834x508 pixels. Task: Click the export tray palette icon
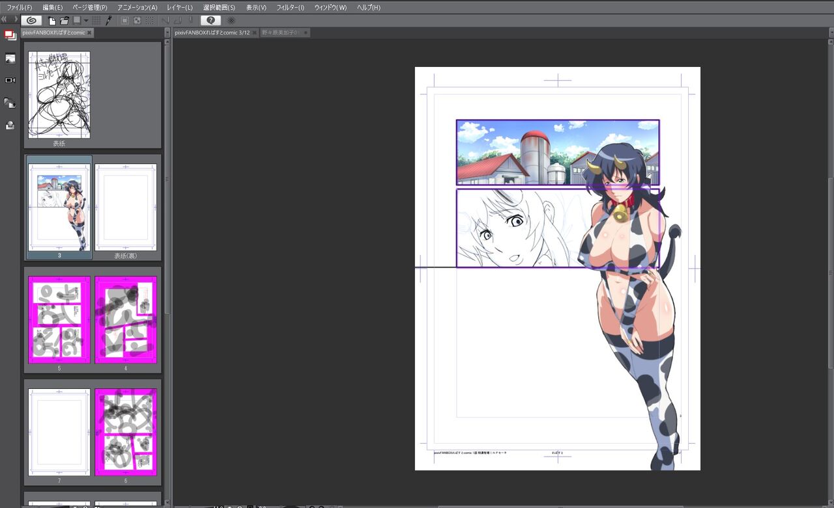pyautogui.click(x=10, y=126)
